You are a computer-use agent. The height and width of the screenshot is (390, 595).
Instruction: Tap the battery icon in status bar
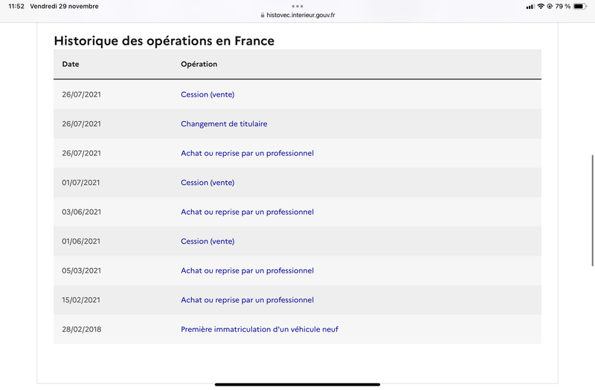(x=579, y=6)
